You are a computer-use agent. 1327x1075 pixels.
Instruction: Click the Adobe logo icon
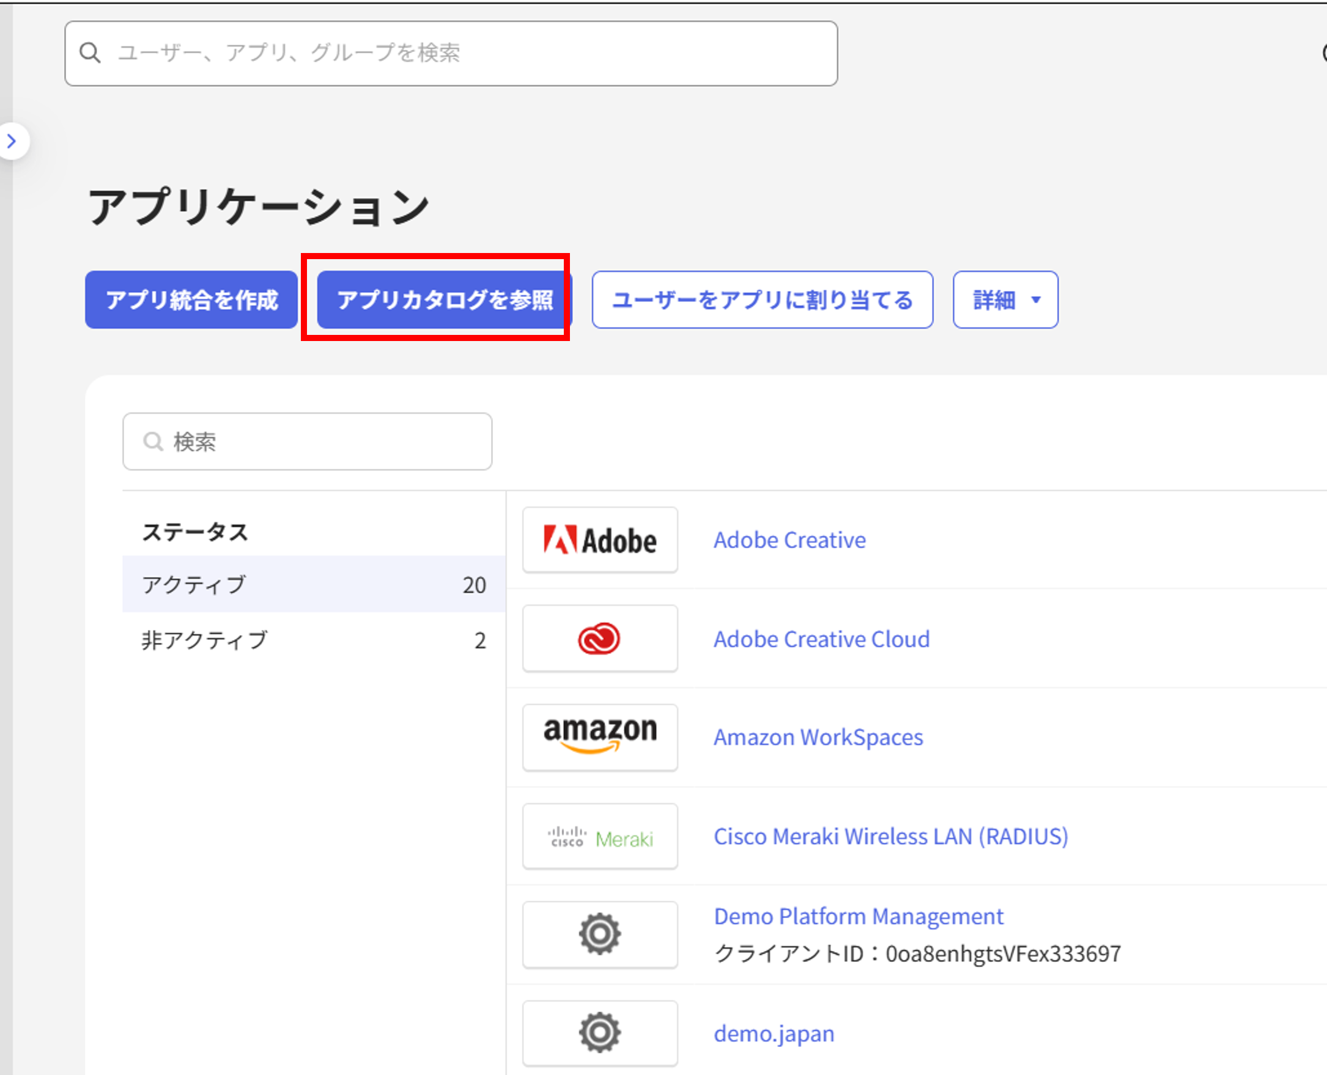pos(599,540)
